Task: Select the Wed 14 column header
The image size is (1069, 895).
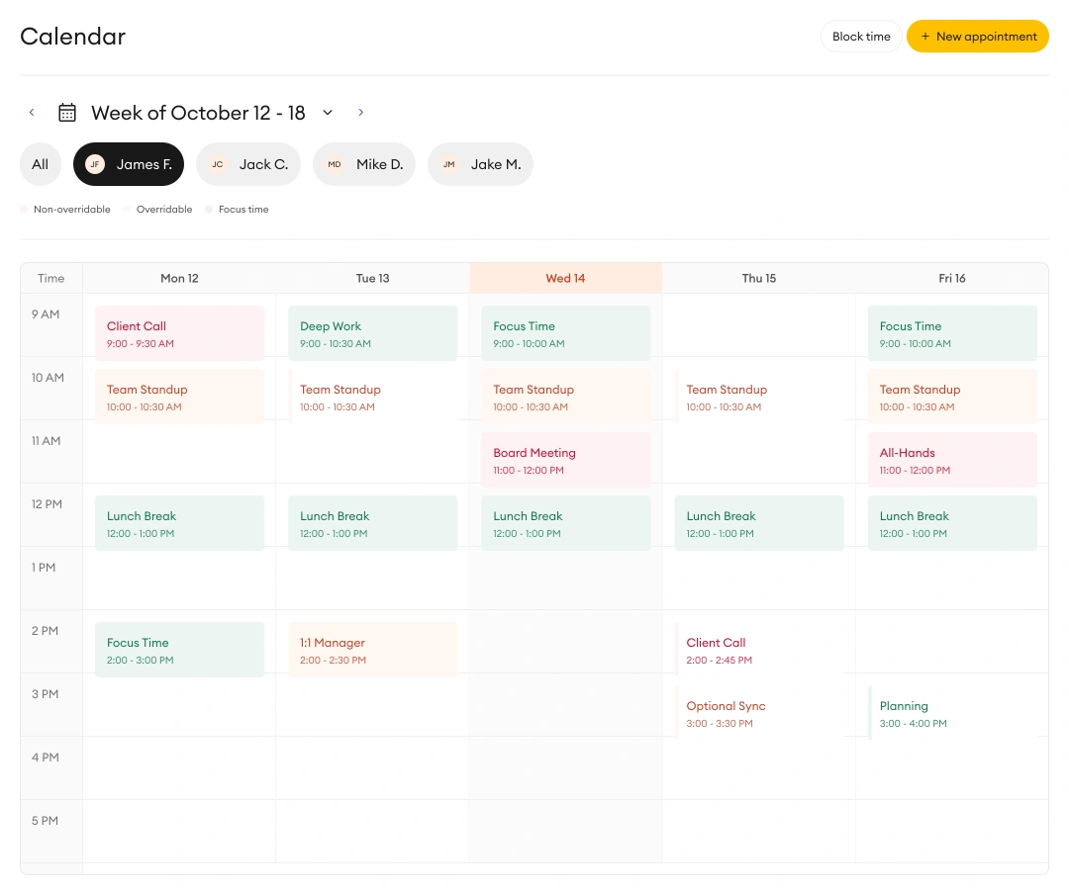Action: pos(565,278)
